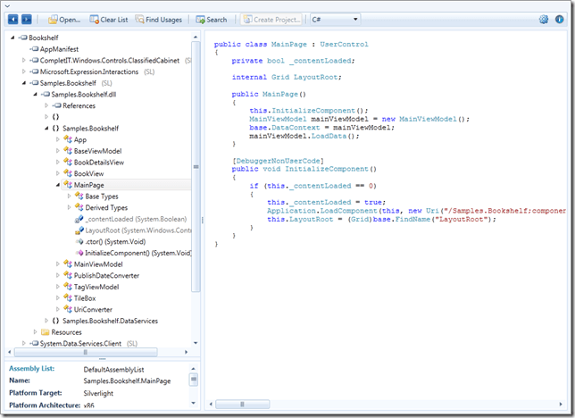This screenshot has height=418, width=575.
Task: Expand CompletIT.Windows.Controls.ClassifiedCabinet node
Action: [24, 60]
